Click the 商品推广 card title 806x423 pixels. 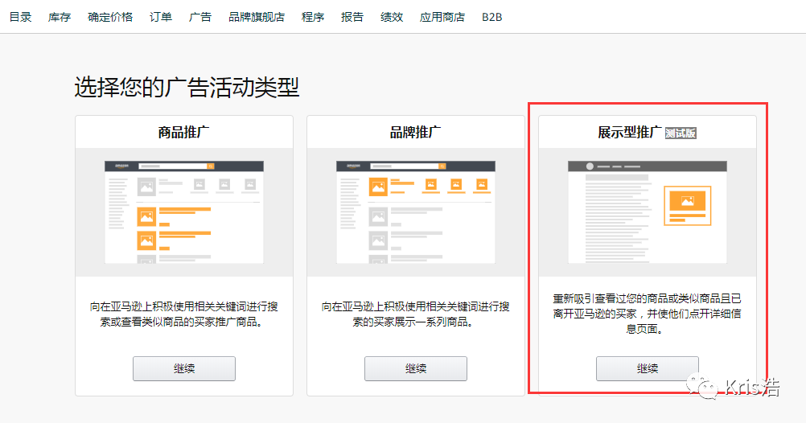184,133
